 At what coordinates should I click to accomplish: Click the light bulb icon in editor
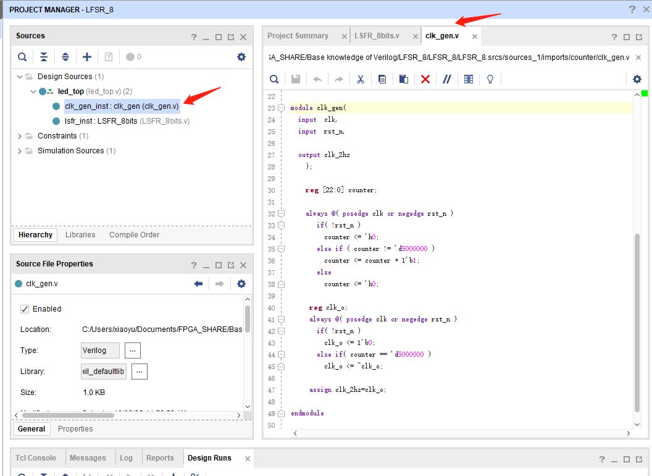click(x=490, y=79)
